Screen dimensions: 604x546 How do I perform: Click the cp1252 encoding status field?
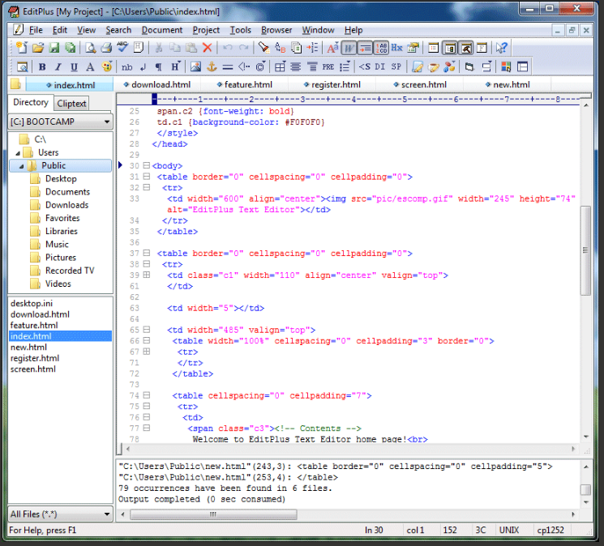(550, 531)
